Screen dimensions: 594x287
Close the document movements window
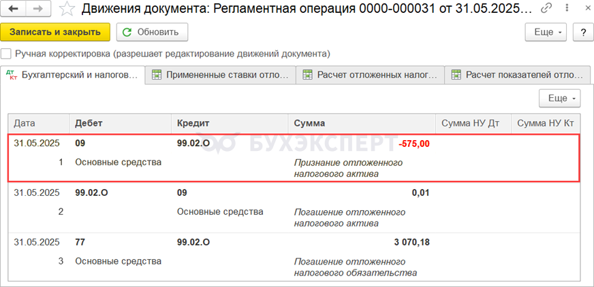[x=581, y=10]
